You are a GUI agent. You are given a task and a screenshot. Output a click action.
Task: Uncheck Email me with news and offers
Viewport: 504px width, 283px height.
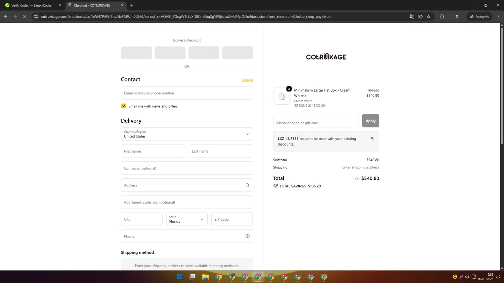(x=124, y=106)
